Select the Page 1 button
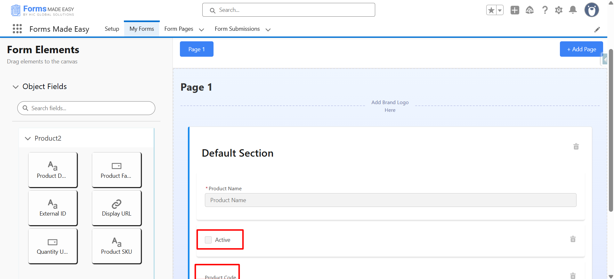This screenshot has height=279, width=614. tap(196, 49)
